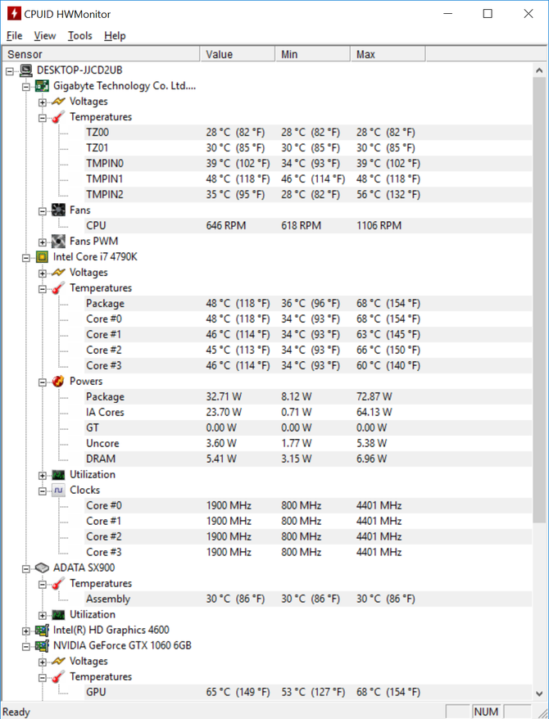Collapse the NVIDIA GeForce GTX 1060 node
Viewport: 549px width, 719px height.
(26, 647)
